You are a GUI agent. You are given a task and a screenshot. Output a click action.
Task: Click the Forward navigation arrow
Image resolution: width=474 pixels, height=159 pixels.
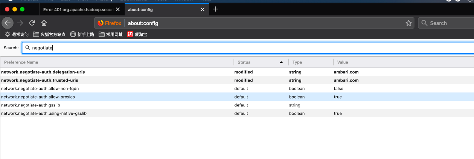click(20, 23)
